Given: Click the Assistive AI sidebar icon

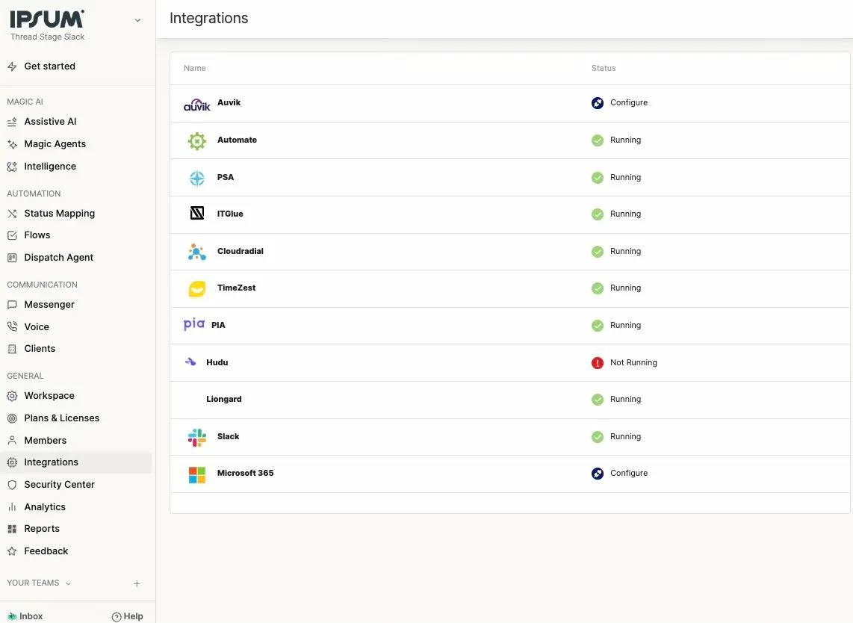Looking at the screenshot, I should [x=12, y=122].
